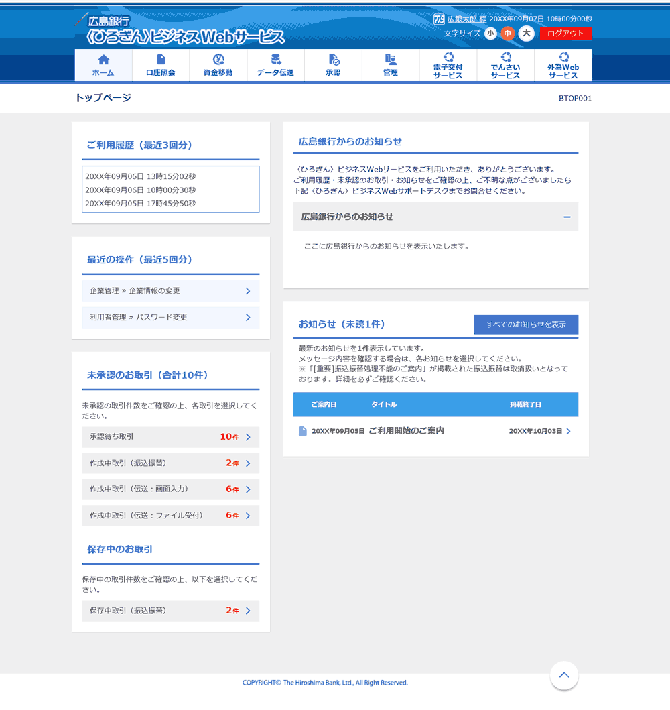Click the ご利用履歴(最近3回分) heading
Image resolution: width=670 pixels, height=710 pixels.
click(139, 145)
